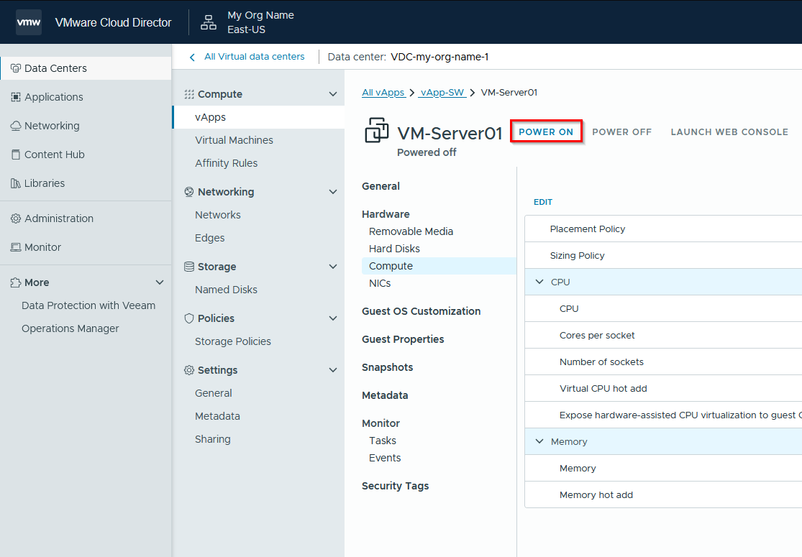This screenshot has width=802, height=557.
Task: Click the Virtual CPU hot add row
Action: [x=663, y=388]
